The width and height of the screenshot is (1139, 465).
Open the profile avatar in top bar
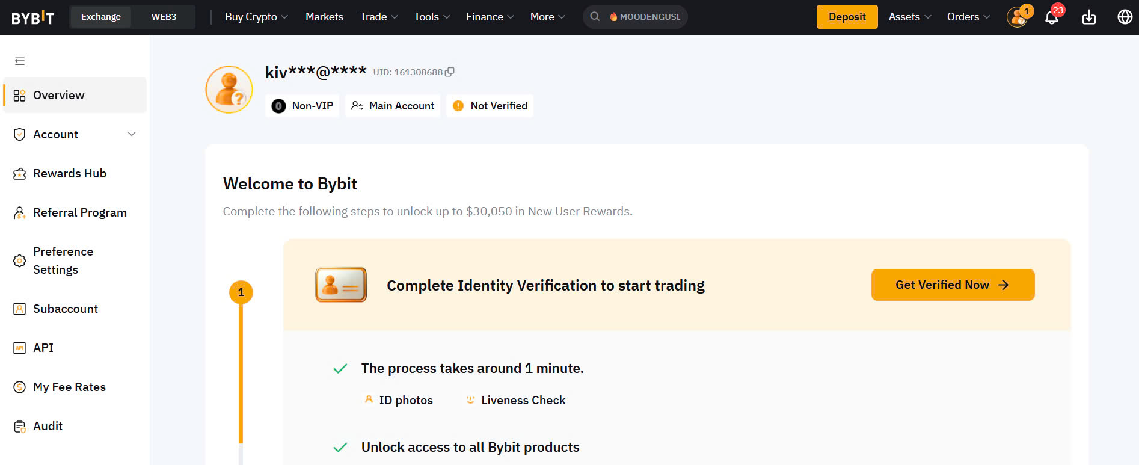(x=1018, y=17)
